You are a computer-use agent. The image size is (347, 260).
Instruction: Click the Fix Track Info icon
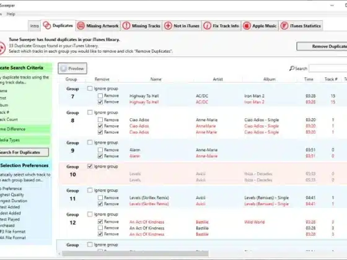pyautogui.click(x=207, y=25)
